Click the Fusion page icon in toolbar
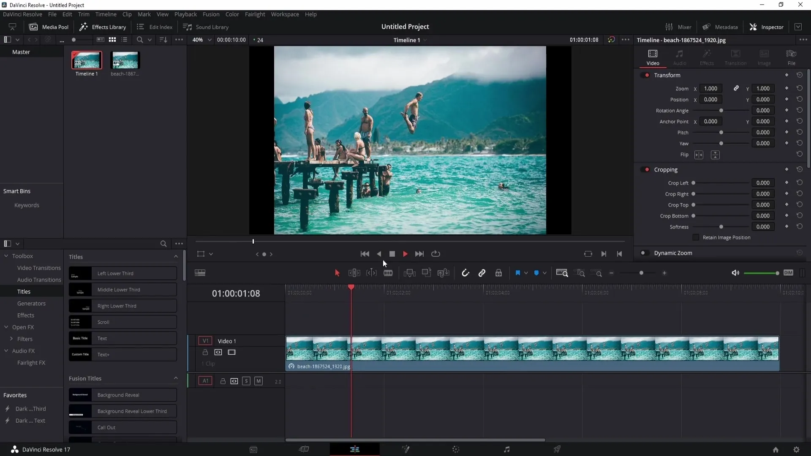811x456 pixels. pos(406,449)
